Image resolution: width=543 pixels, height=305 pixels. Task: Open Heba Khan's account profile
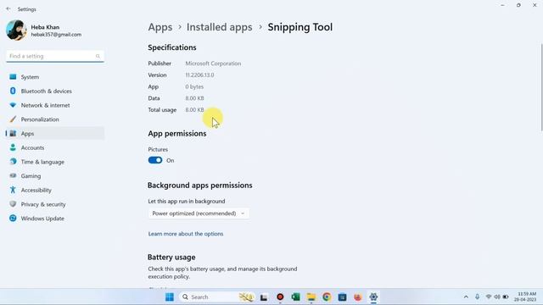(x=44, y=30)
